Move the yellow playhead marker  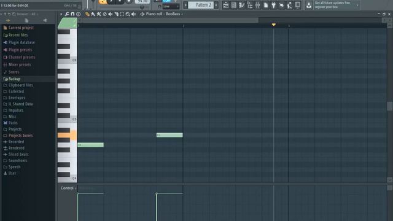[x=273, y=25]
